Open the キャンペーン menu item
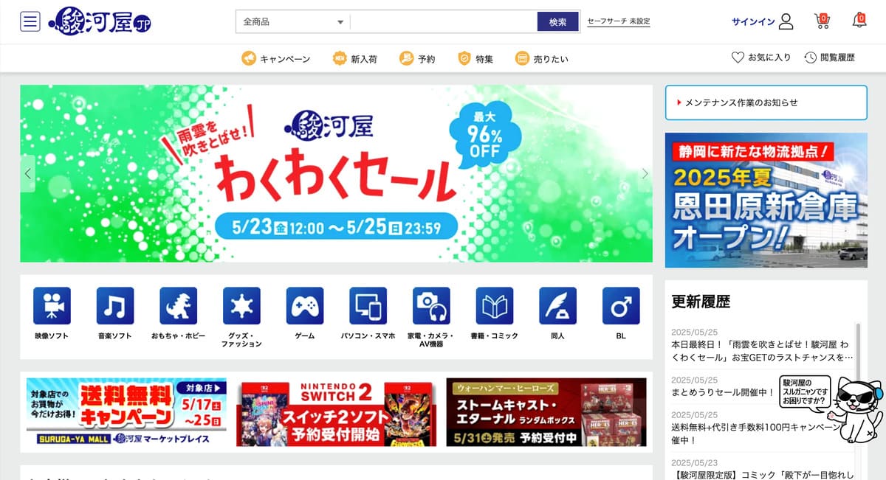The height and width of the screenshot is (480, 886). pyautogui.click(x=276, y=59)
